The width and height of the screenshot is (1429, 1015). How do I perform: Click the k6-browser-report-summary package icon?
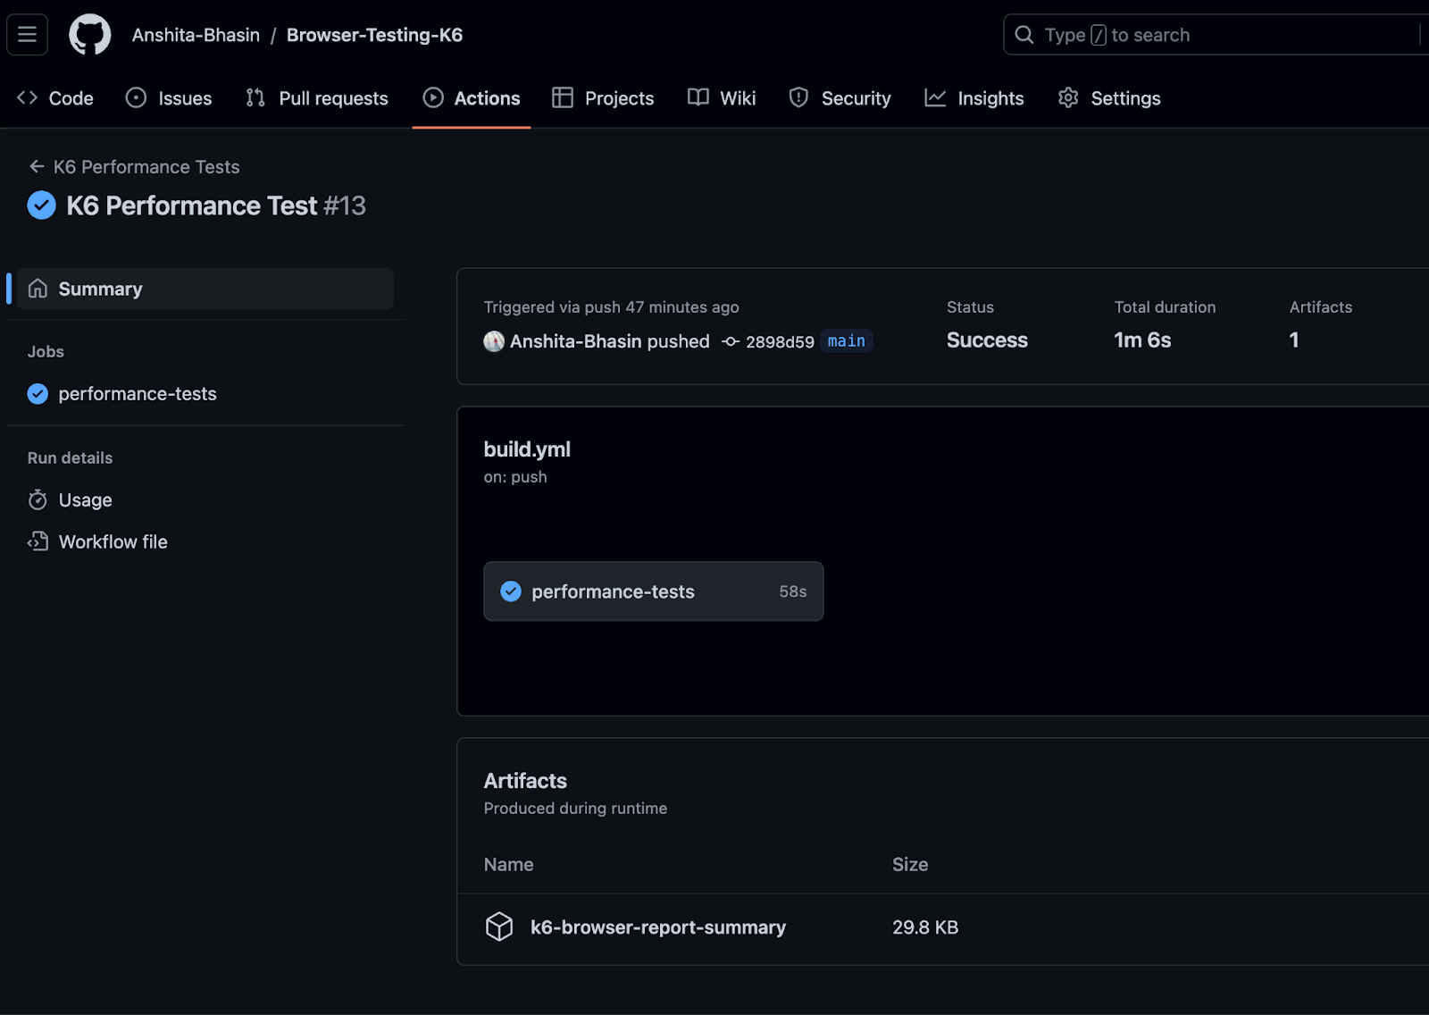[x=499, y=927]
